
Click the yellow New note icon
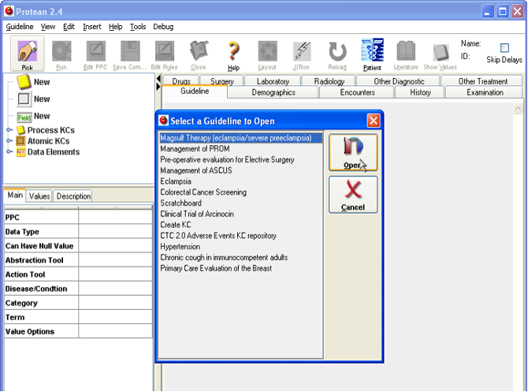click(24, 82)
